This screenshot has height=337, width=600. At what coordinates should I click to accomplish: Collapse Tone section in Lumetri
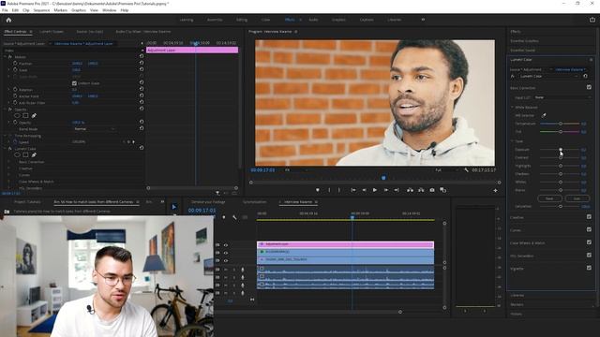click(513, 141)
